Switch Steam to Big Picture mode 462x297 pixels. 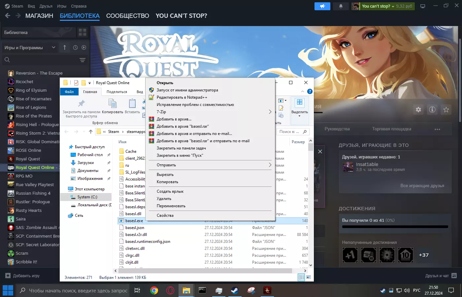423,6
